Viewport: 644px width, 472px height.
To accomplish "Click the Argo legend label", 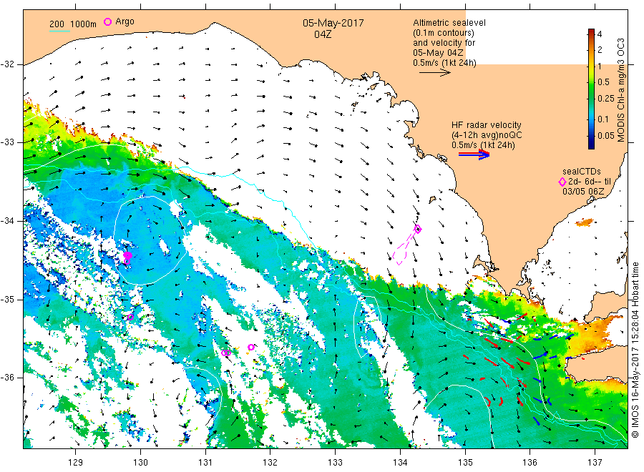I will click(125, 21).
